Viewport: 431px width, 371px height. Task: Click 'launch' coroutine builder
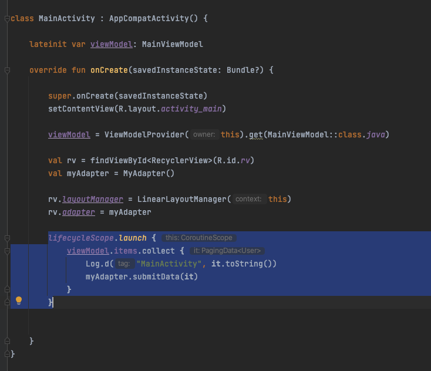pyautogui.click(x=133, y=238)
